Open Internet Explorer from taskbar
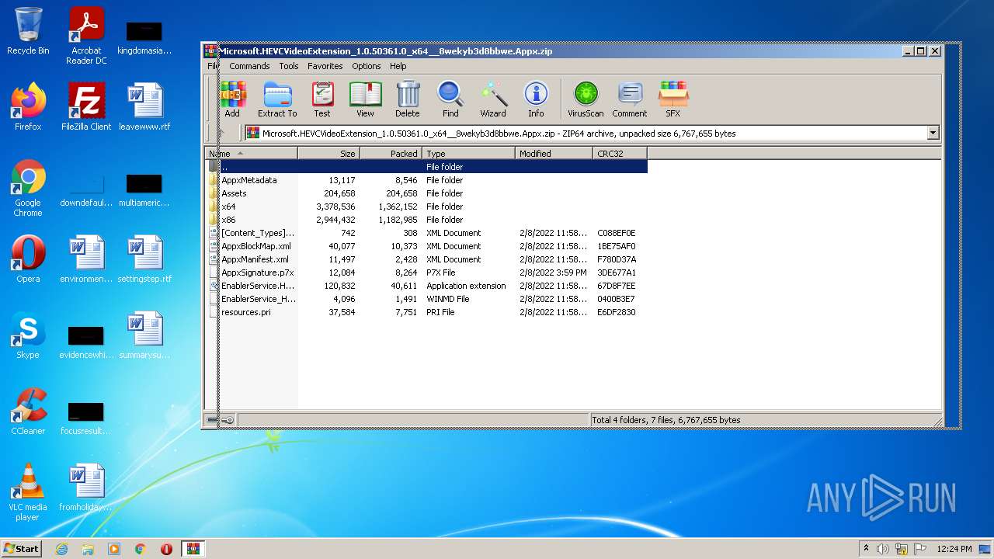This screenshot has width=994, height=559. (x=61, y=549)
